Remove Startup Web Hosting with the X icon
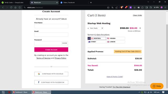The height and width of the screenshot is (94, 168). click(140, 28)
